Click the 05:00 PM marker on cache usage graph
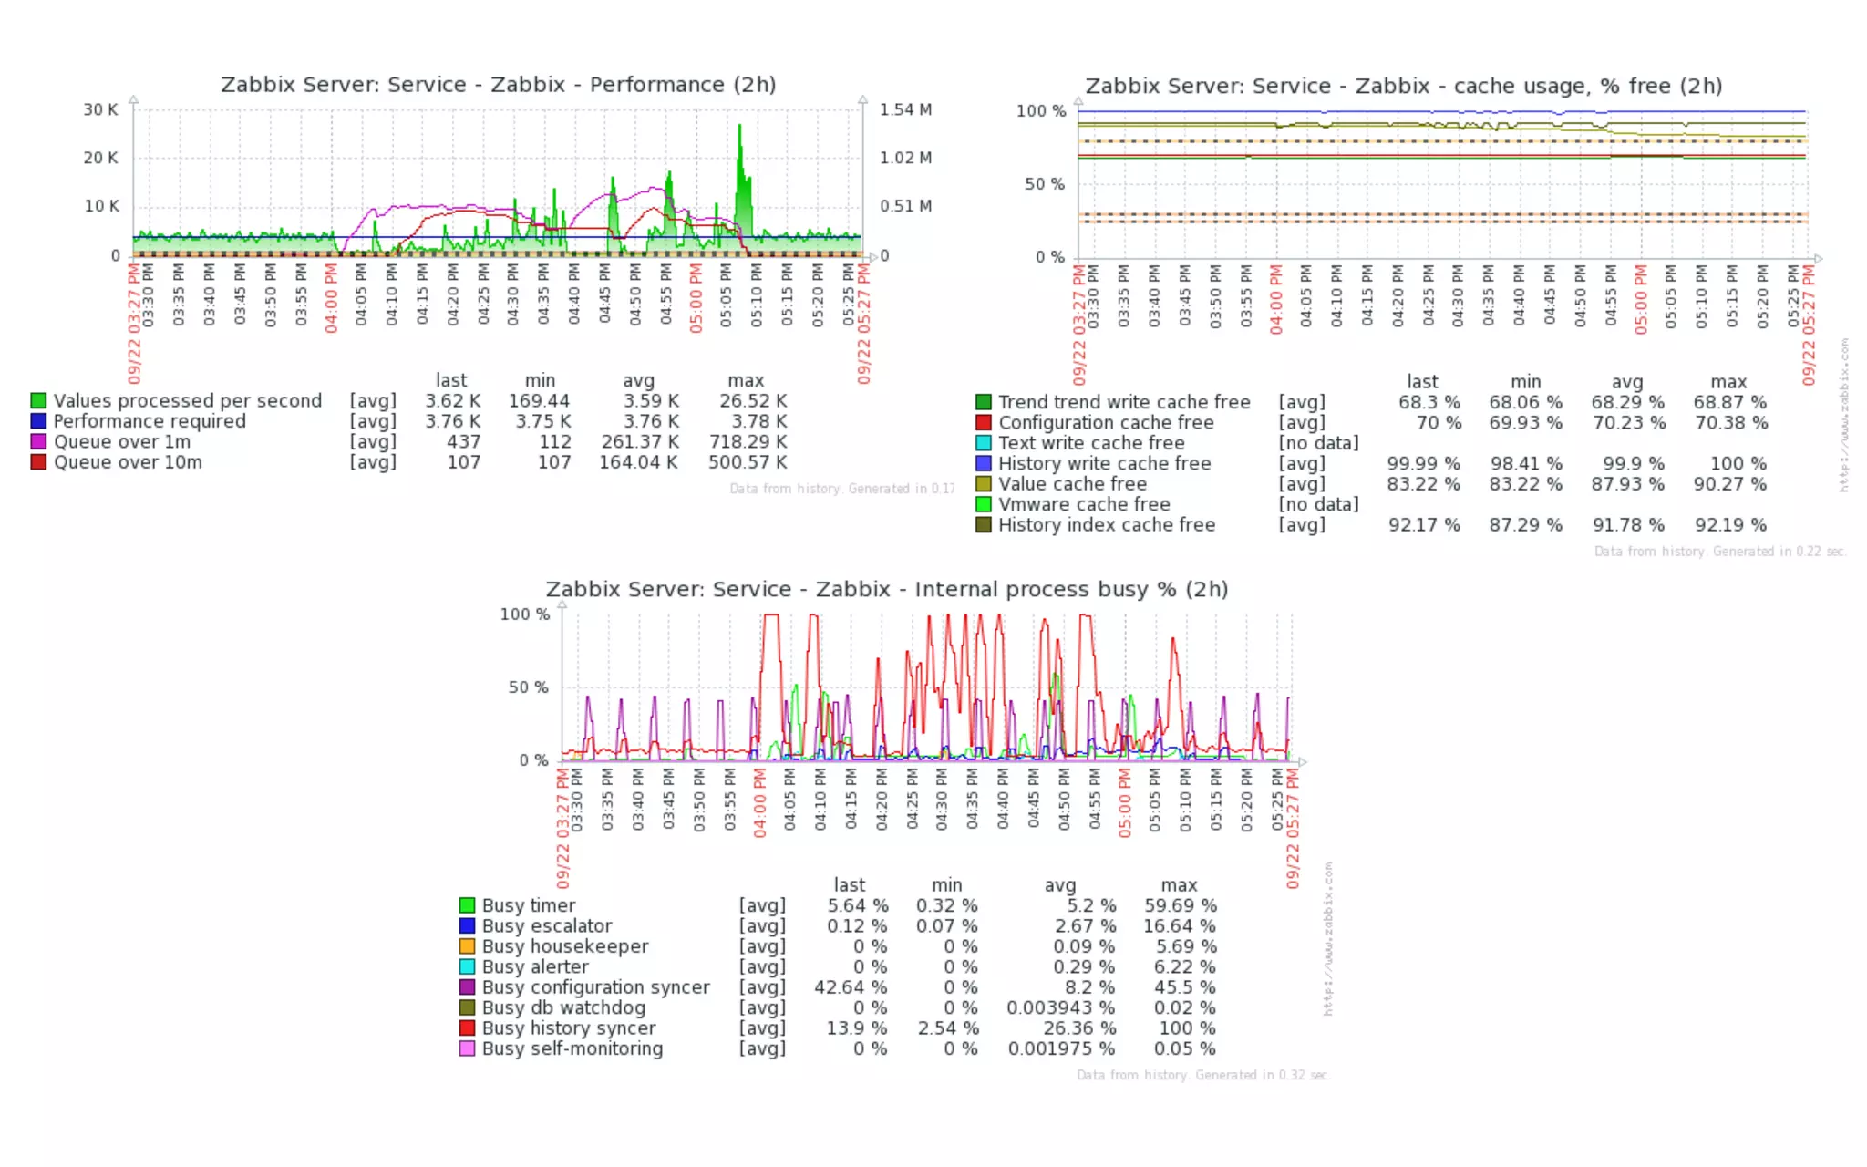 [1641, 299]
